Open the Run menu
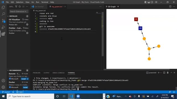177x99 pixels. click(x=38, y=2)
